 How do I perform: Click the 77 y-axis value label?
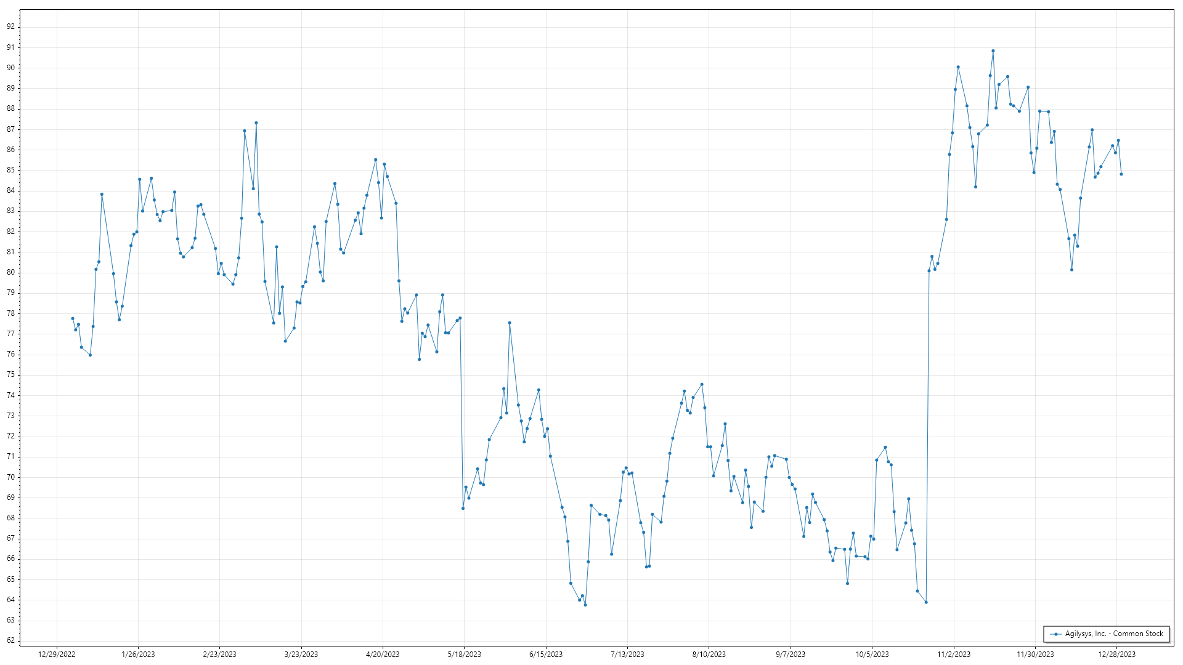click(11, 334)
